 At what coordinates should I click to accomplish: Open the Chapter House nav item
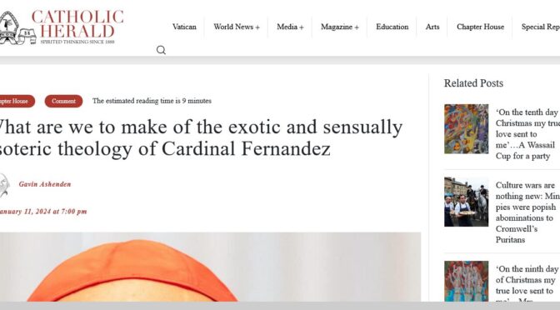coord(480,27)
